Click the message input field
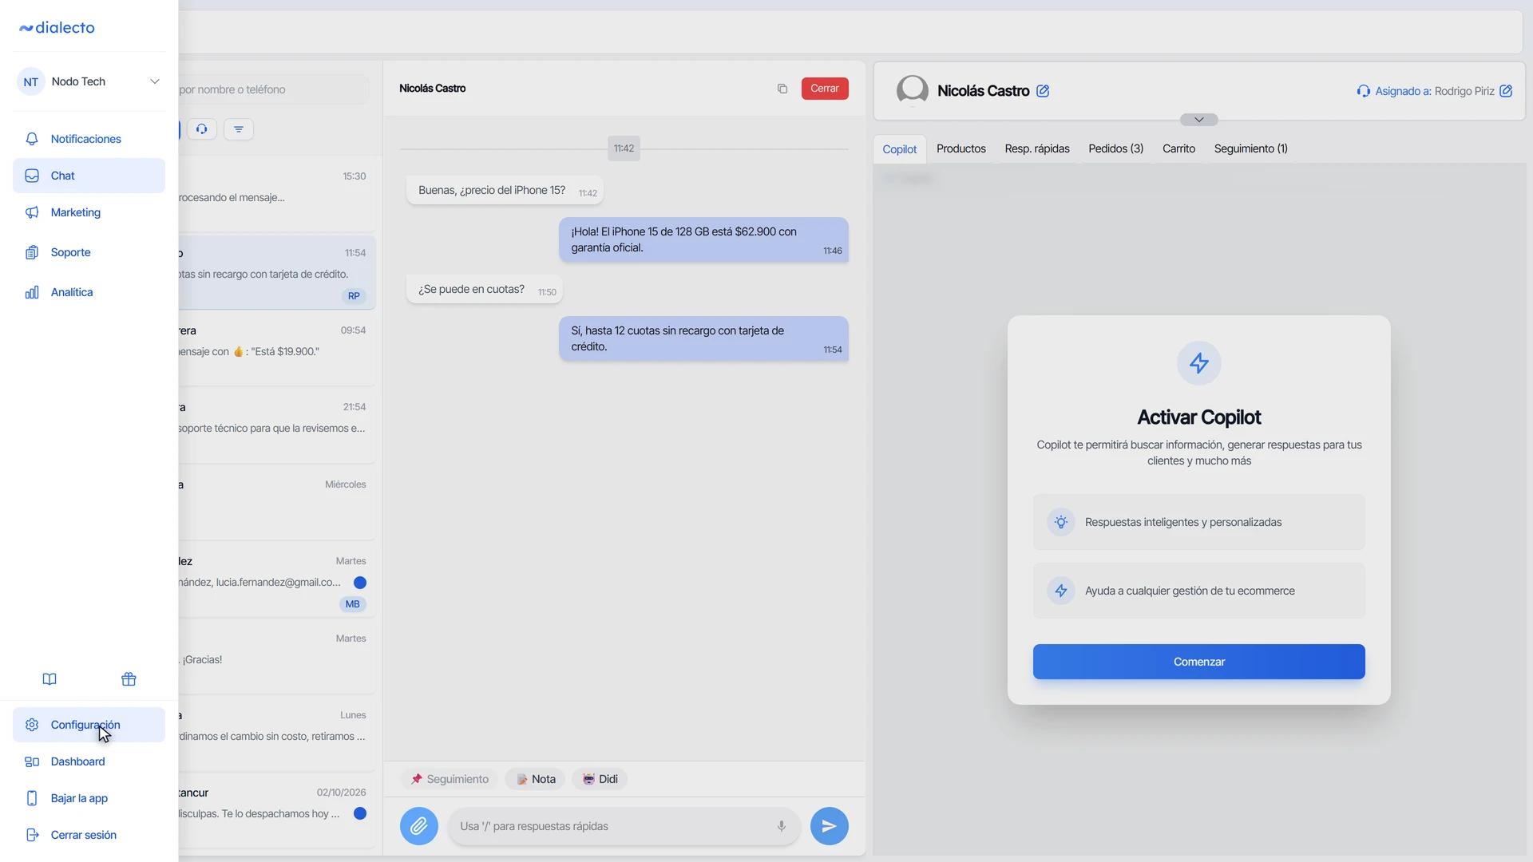 click(624, 826)
